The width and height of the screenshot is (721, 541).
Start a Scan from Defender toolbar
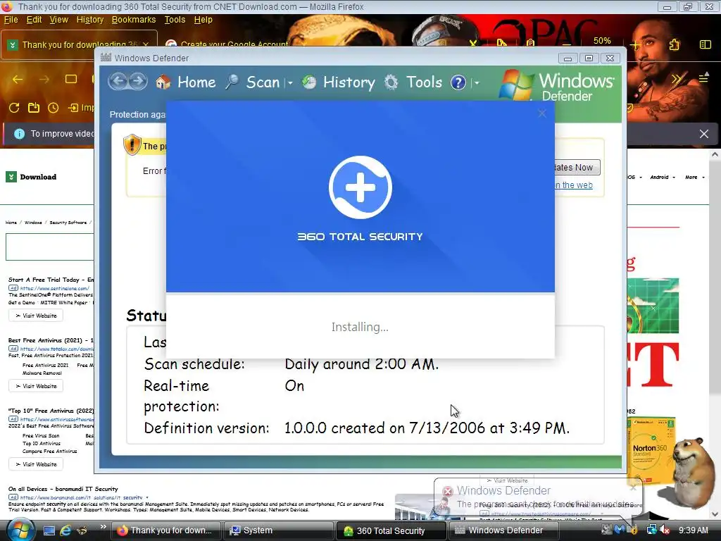coord(263,82)
